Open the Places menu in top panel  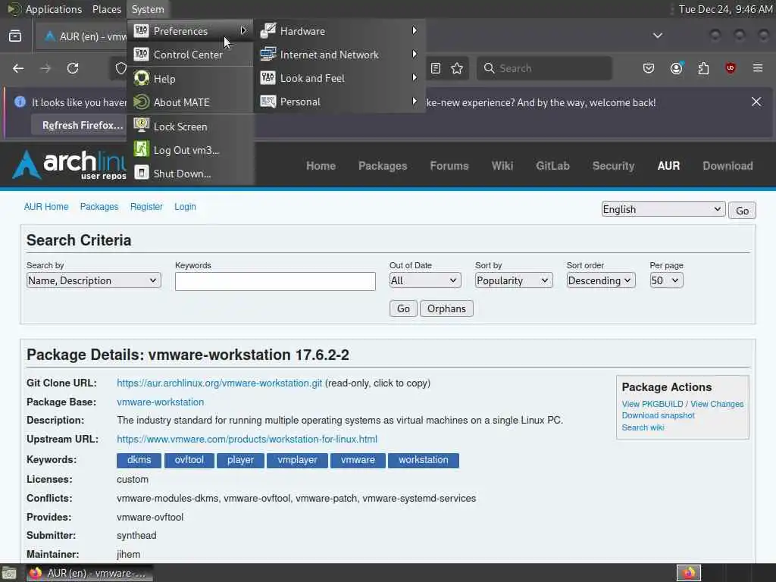[x=106, y=9]
